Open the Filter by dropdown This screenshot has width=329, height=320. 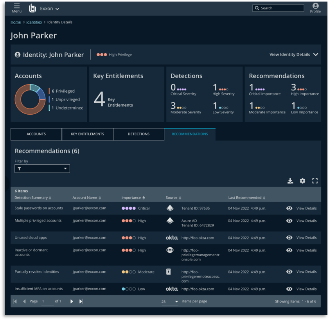[x=42, y=169]
